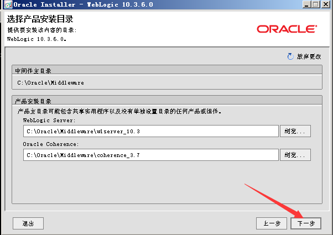Close the Oracle Installer window
This screenshot has width=333, height=235.
coord(326,4)
